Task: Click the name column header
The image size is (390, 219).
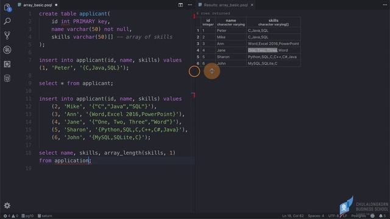Action: point(231,22)
